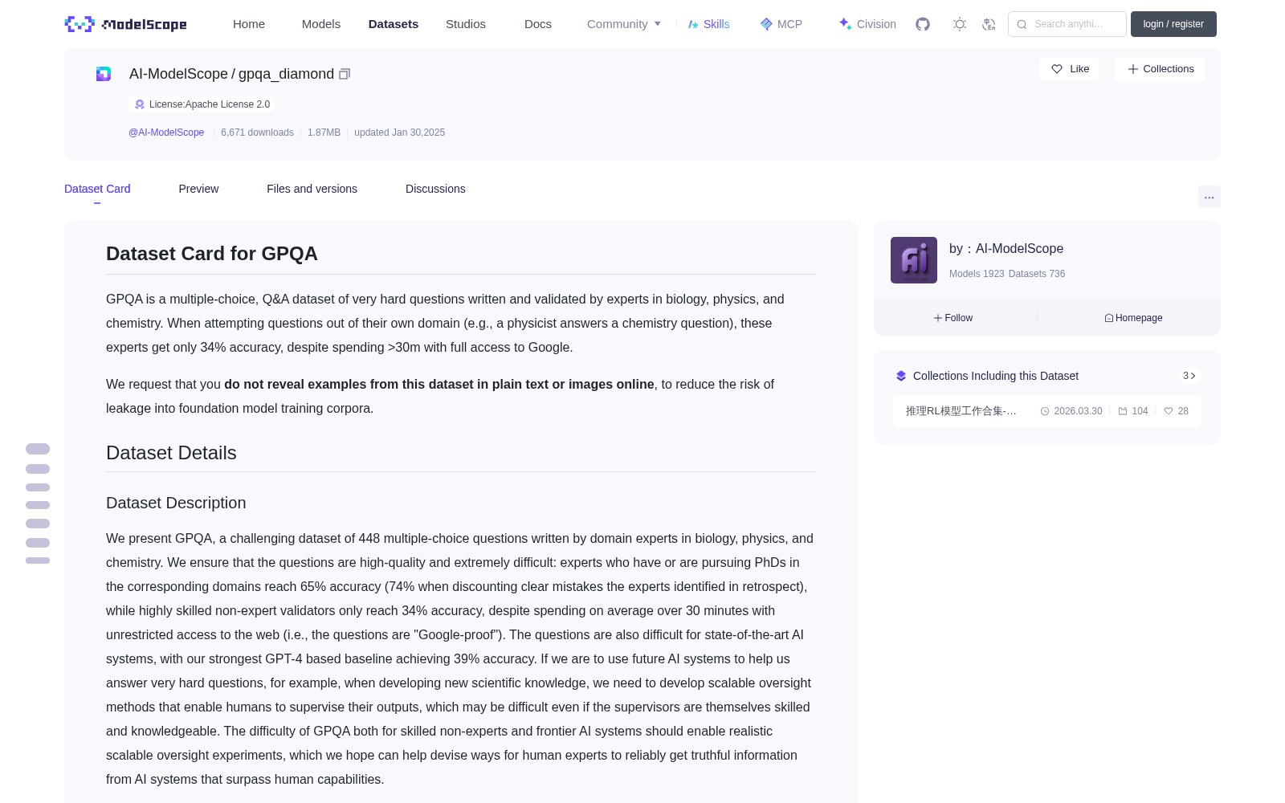
Task: Click the Dataset Details heading
Action: click(171, 453)
